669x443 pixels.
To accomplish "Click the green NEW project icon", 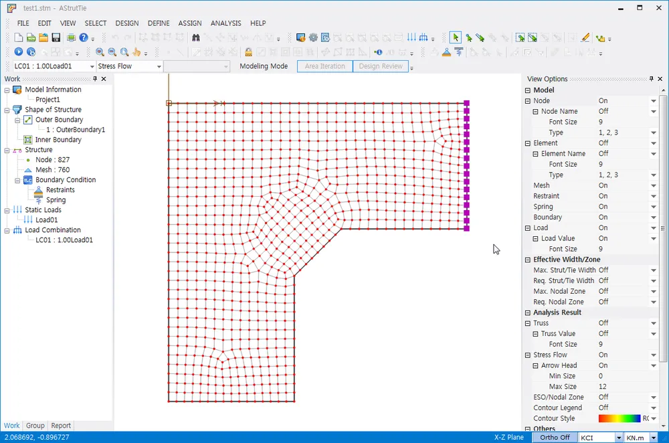I will coord(31,38).
